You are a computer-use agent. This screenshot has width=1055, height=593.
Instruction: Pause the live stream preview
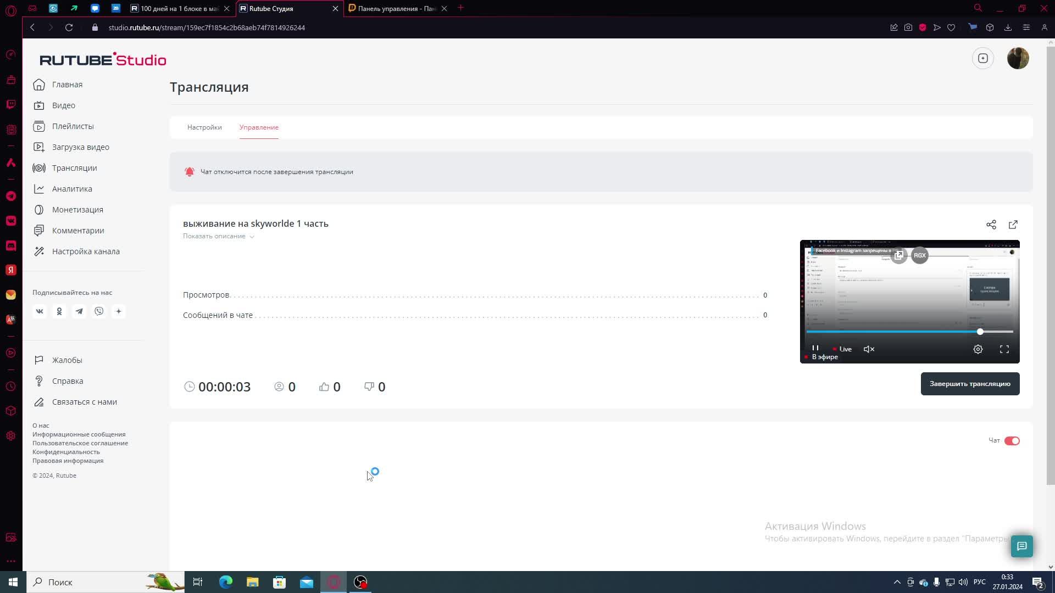point(815,348)
